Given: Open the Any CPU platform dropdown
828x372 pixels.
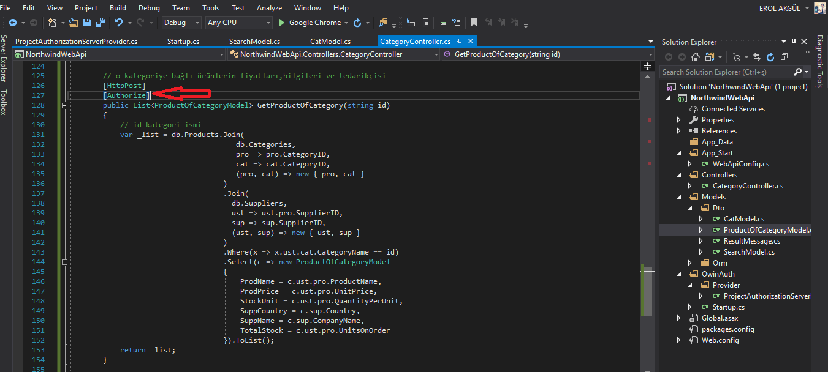Looking at the screenshot, I should point(239,23).
